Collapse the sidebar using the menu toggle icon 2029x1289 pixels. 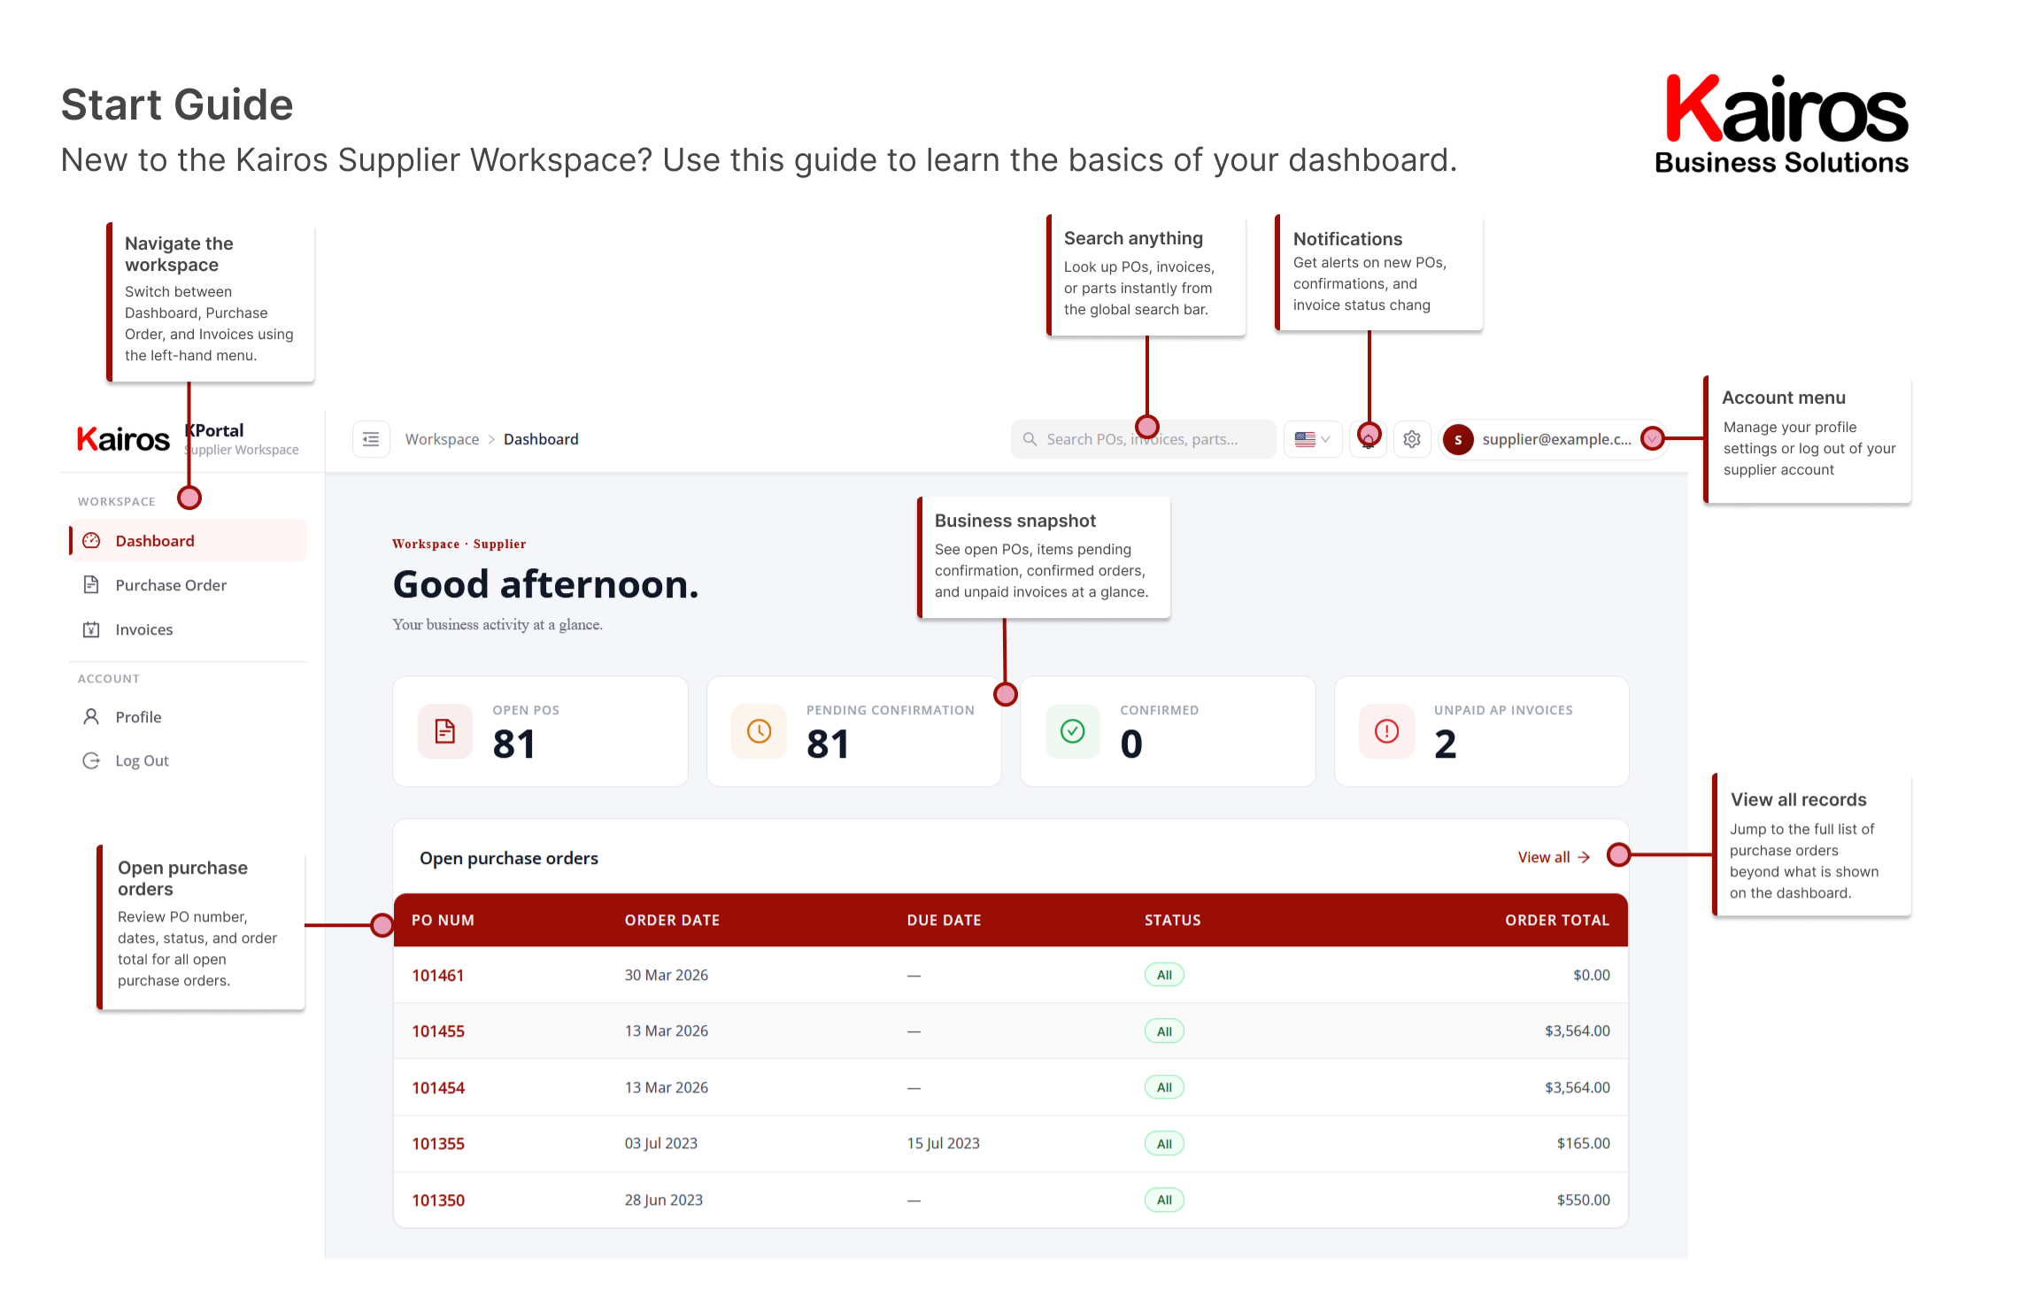pos(371,439)
